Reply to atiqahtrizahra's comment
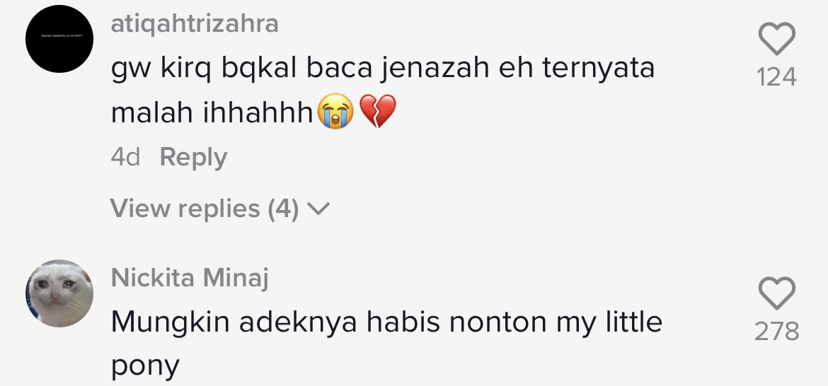This screenshot has width=828, height=386. coord(193,157)
